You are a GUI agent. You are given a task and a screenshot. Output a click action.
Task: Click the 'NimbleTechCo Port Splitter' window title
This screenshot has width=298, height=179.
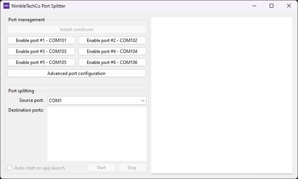38,6
